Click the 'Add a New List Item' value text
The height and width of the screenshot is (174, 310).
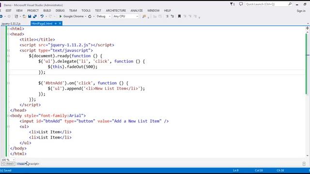tap(137, 121)
